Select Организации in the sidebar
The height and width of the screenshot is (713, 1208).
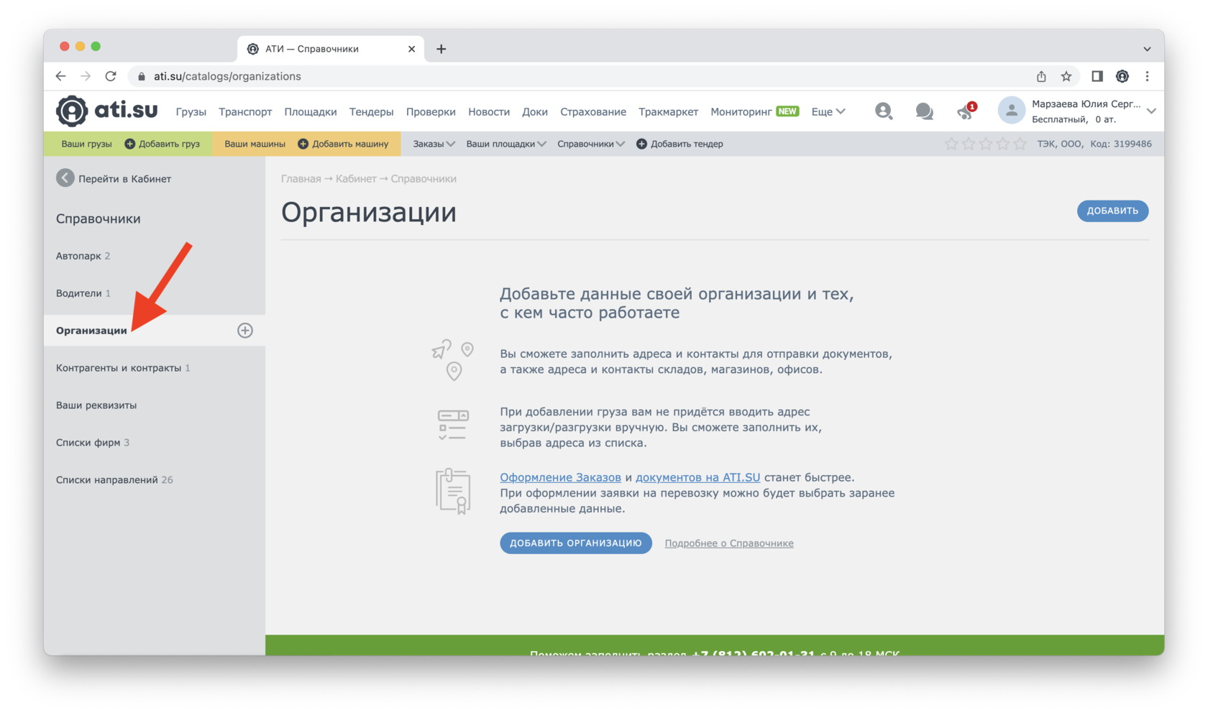pyautogui.click(x=91, y=331)
